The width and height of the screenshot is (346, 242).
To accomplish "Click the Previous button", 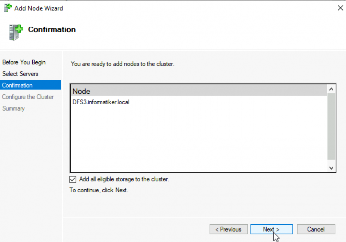I will click(x=228, y=229).
